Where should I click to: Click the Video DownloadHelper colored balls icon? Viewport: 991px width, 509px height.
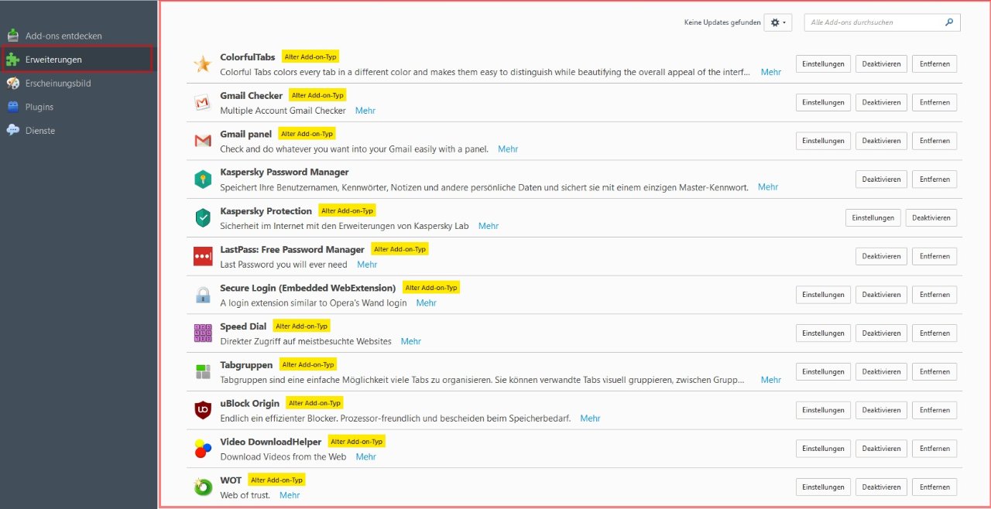tap(203, 449)
